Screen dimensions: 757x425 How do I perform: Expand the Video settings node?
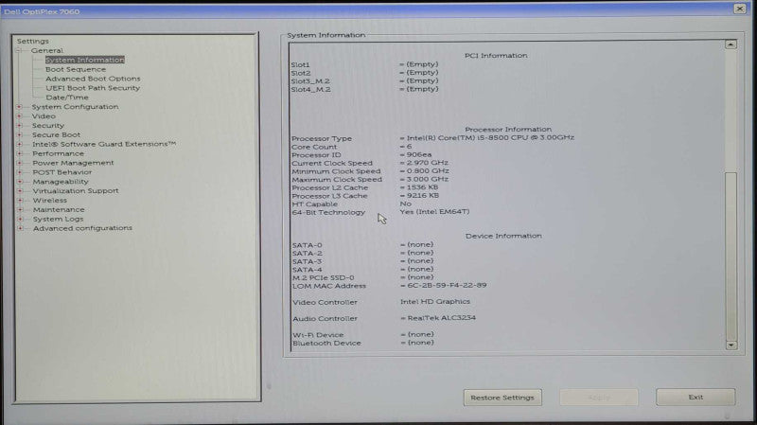pos(19,115)
